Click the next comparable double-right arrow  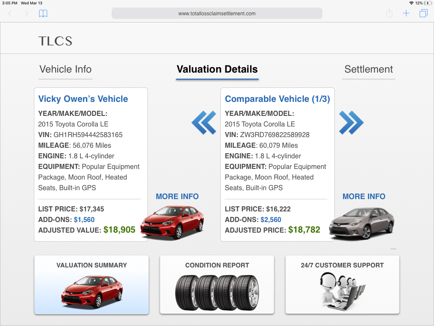tap(351, 123)
